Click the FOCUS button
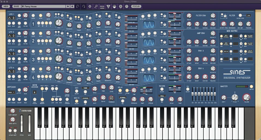 136,6
